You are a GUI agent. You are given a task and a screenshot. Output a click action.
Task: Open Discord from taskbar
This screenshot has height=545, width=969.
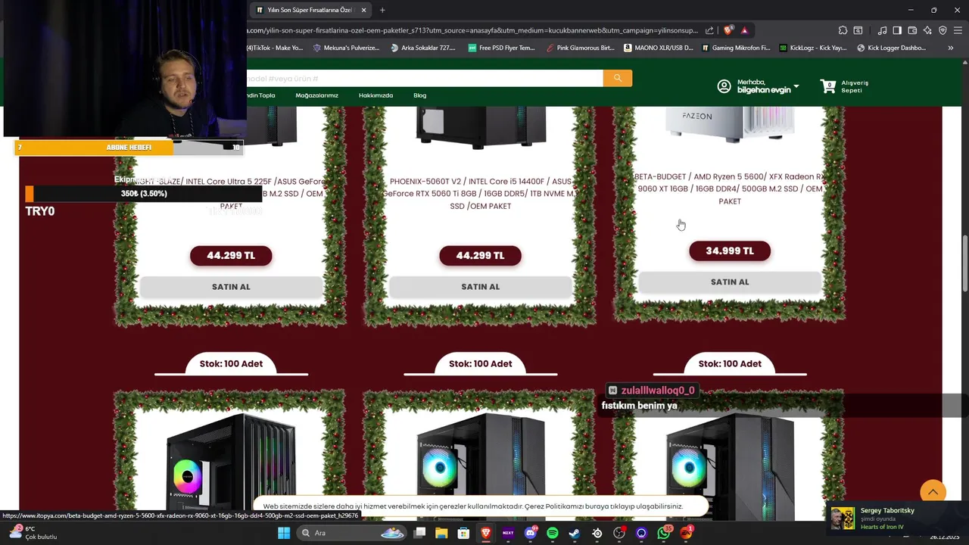(530, 533)
